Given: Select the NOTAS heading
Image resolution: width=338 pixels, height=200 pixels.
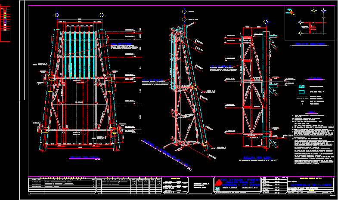Looking at the screenshot, I should 312,112.
